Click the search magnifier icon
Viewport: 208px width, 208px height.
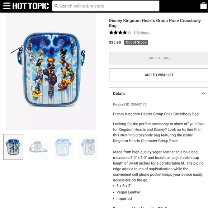coord(56,6)
